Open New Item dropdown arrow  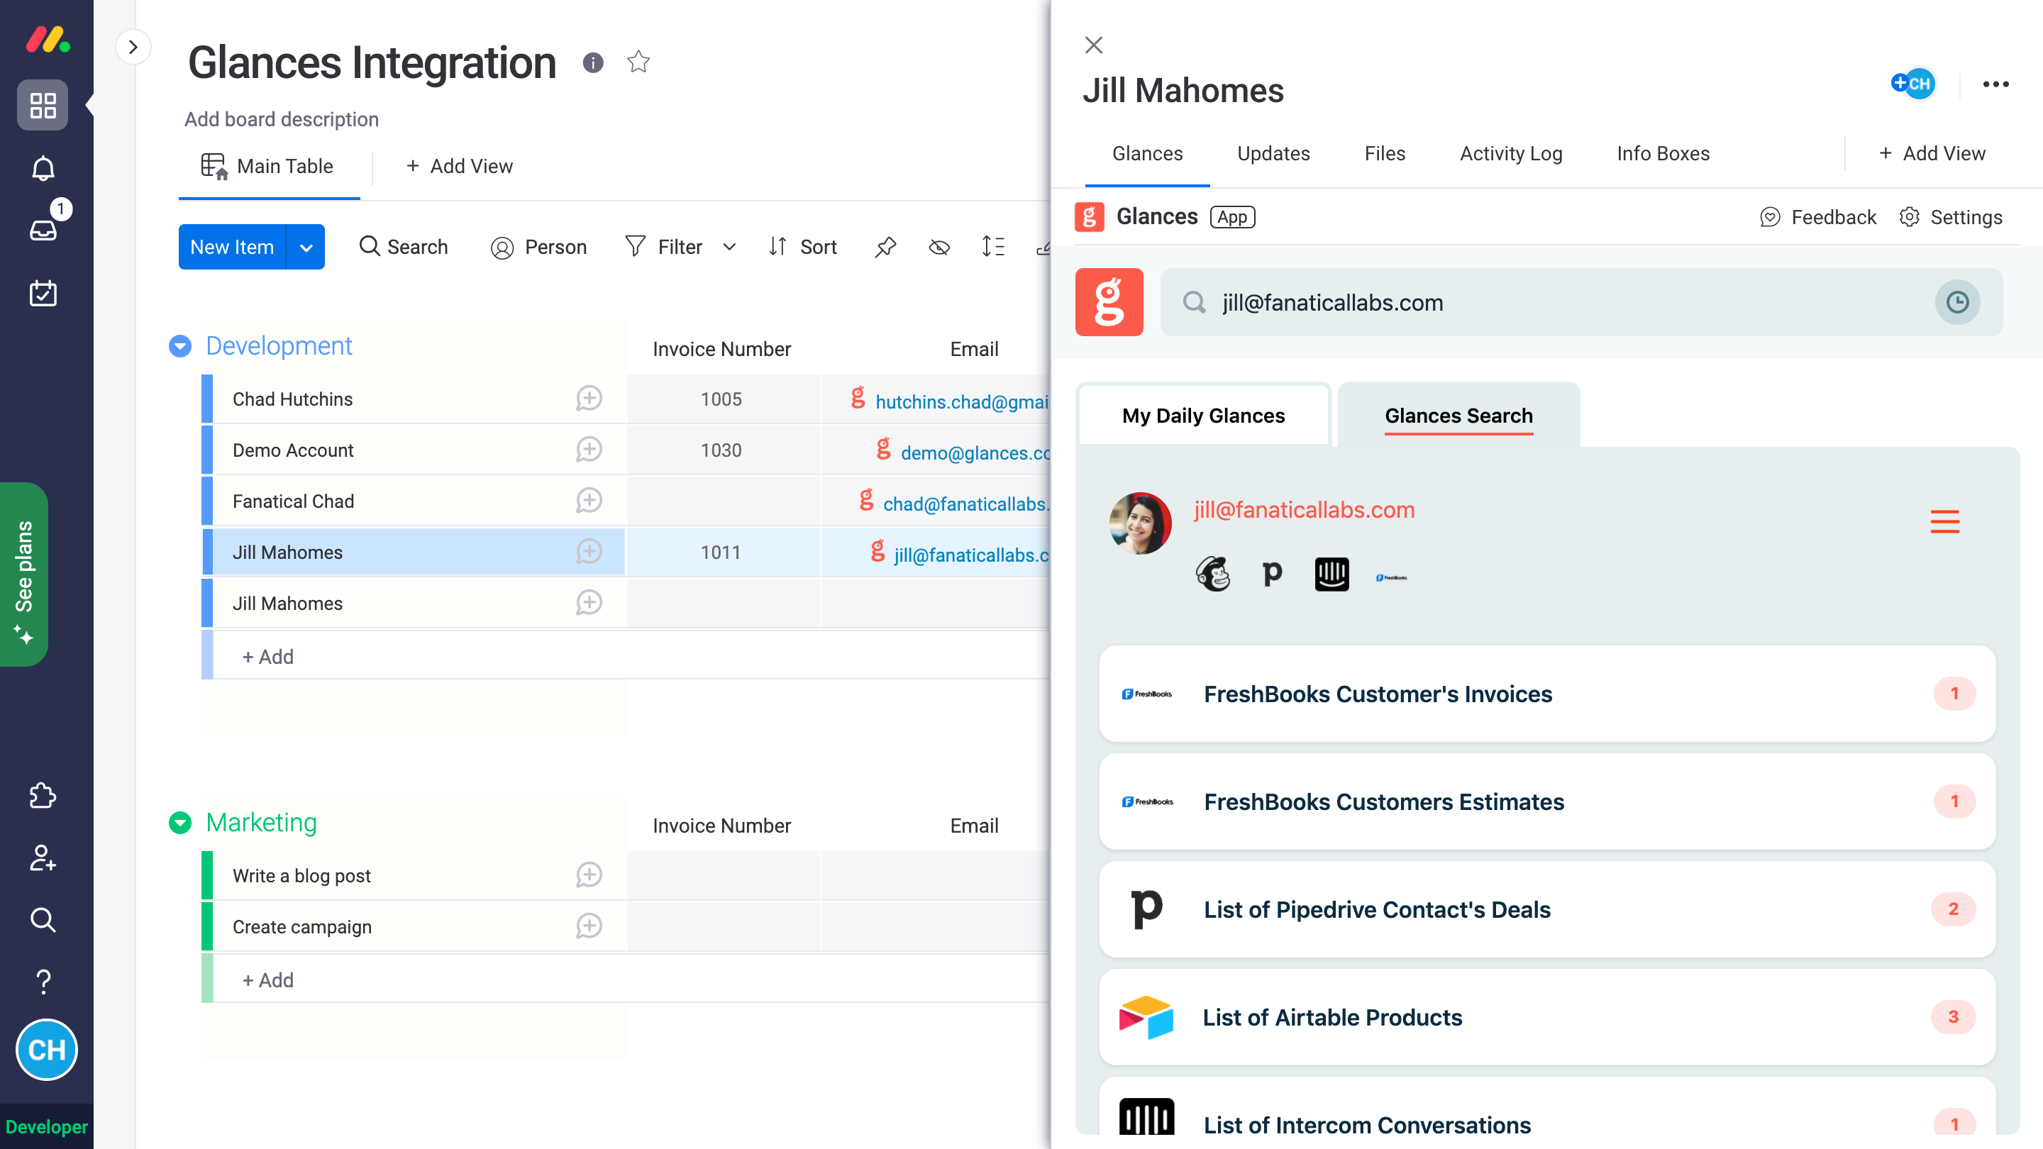pos(305,248)
